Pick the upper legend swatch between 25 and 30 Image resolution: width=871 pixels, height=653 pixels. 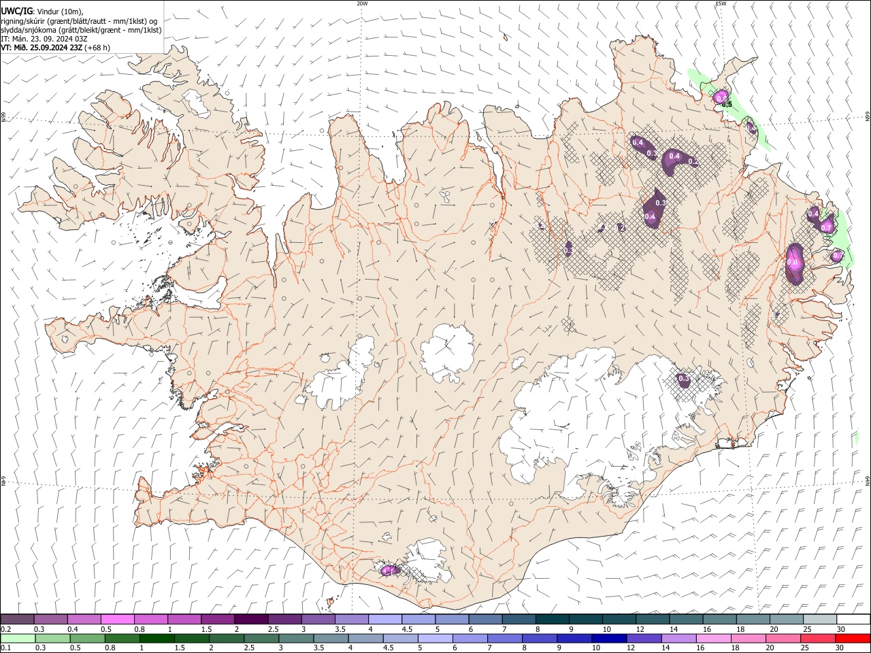tap(821, 620)
